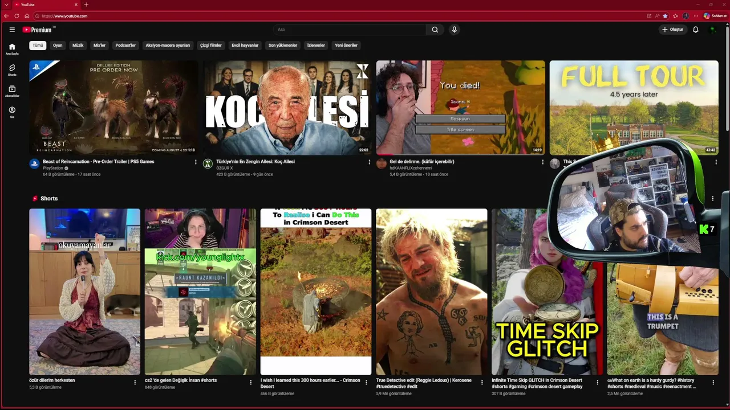Open the browser profile avatar
730x410 pixels.
686,16
